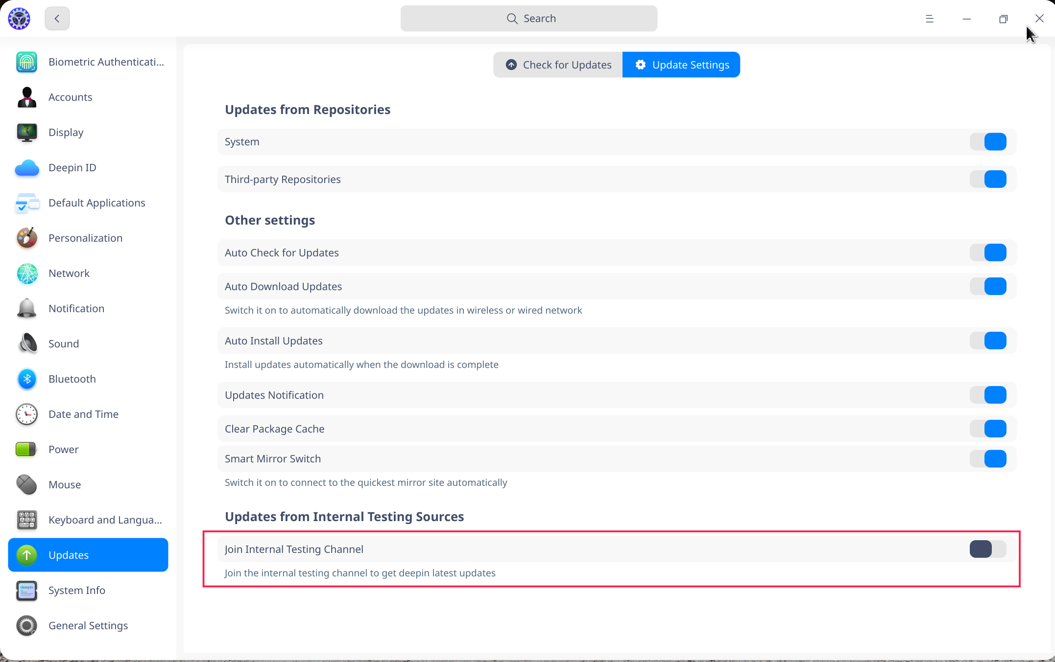
Task: Open Default Applications icon
Action: (x=26, y=203)
